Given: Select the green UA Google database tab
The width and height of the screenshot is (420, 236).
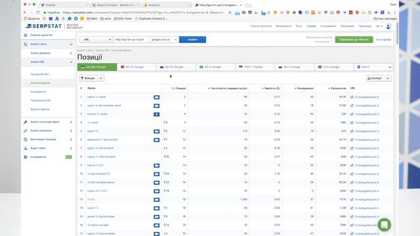Looking at the screenshot, I should tap(97, 67).
